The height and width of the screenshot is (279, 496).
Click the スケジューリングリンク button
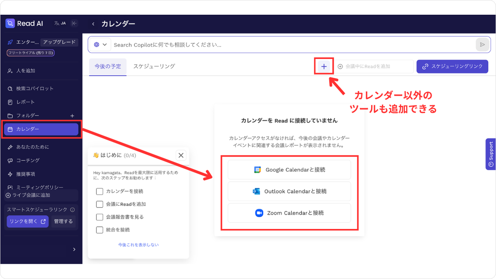(x=452, y=66)
